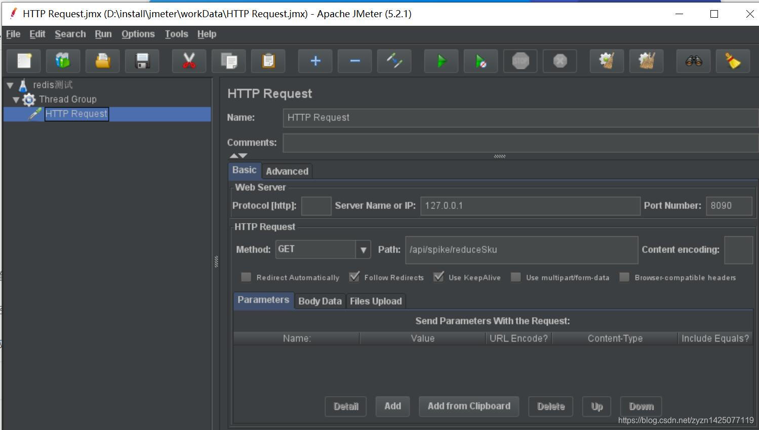The image size is (759, 430).
Task: Enable Redirect Automatically checkbox
Action: click(x=246, y=277)
